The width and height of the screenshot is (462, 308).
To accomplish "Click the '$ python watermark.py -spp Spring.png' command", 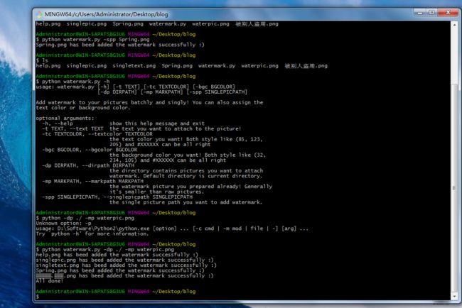I will [92, 40].
